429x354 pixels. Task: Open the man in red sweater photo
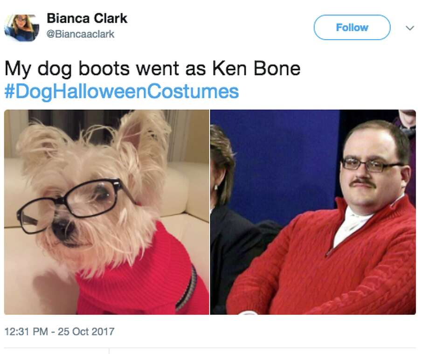point(313,212)
